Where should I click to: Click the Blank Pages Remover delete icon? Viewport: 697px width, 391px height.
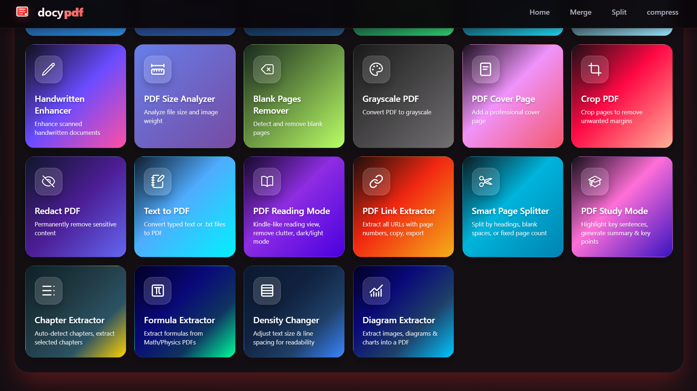(267, 70)
